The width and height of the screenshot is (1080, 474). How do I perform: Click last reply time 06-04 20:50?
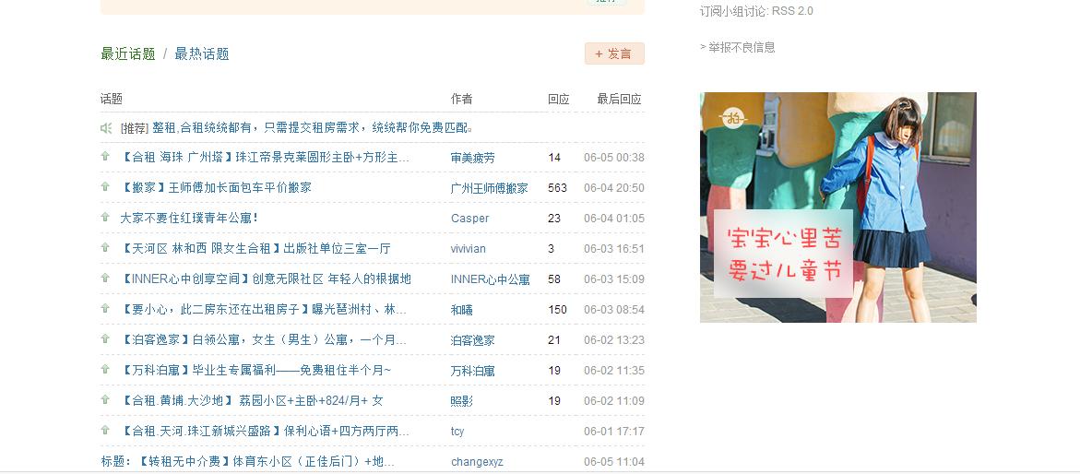click(613, 188)
